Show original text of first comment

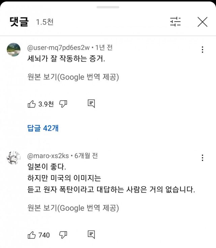coord(73,77)
